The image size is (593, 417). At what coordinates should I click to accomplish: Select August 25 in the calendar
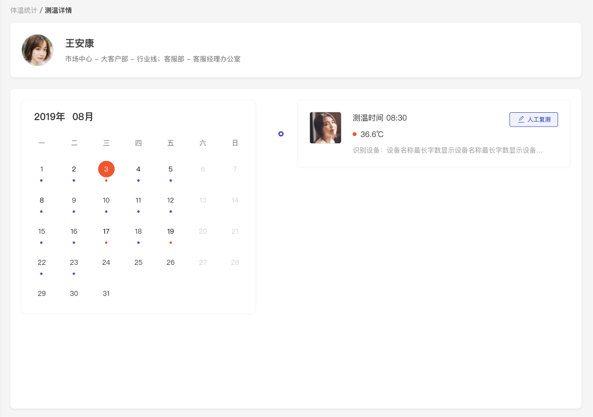tap(138, 262)
